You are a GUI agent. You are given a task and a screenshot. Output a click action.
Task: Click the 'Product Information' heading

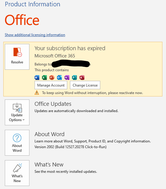click(x=32, y=4)
